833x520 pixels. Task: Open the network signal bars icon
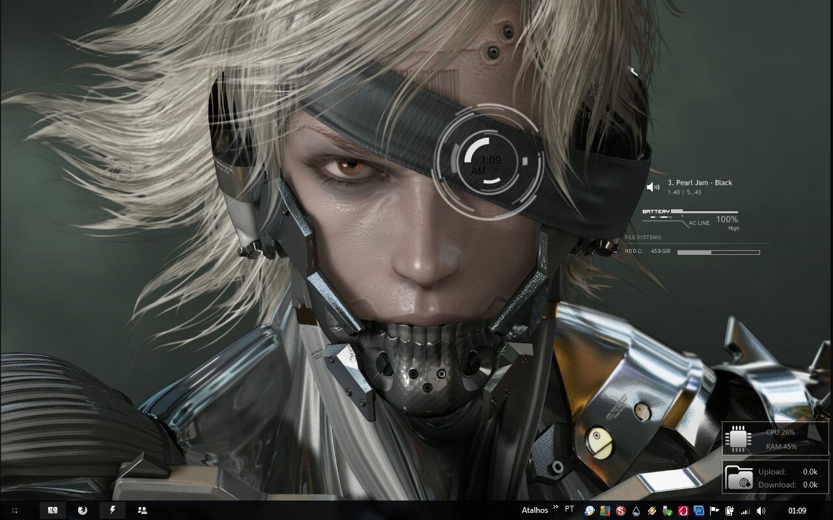(745, 511)
